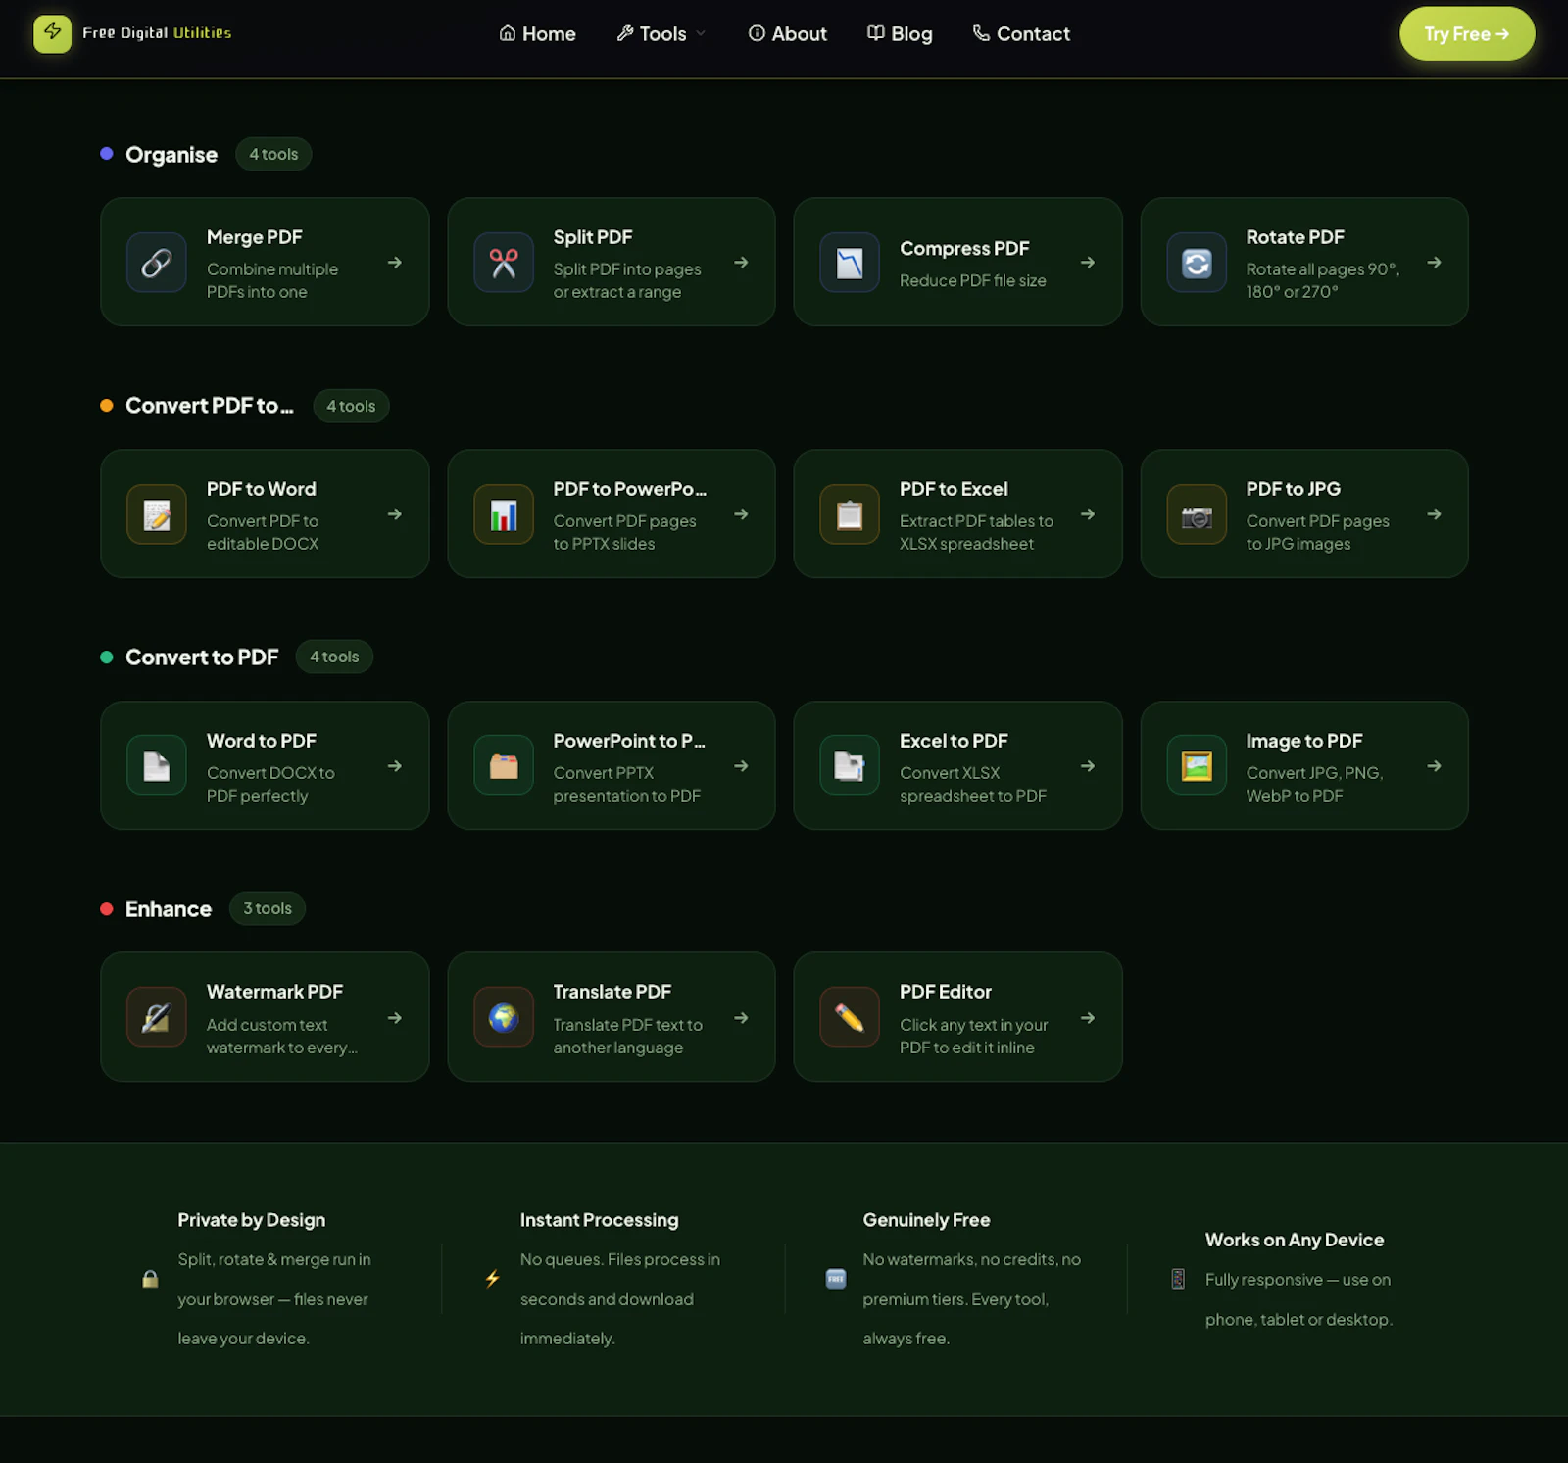Open the Translate PDF tool title
Viewport: 1568px width, 1463px height.
click(612, 992)
